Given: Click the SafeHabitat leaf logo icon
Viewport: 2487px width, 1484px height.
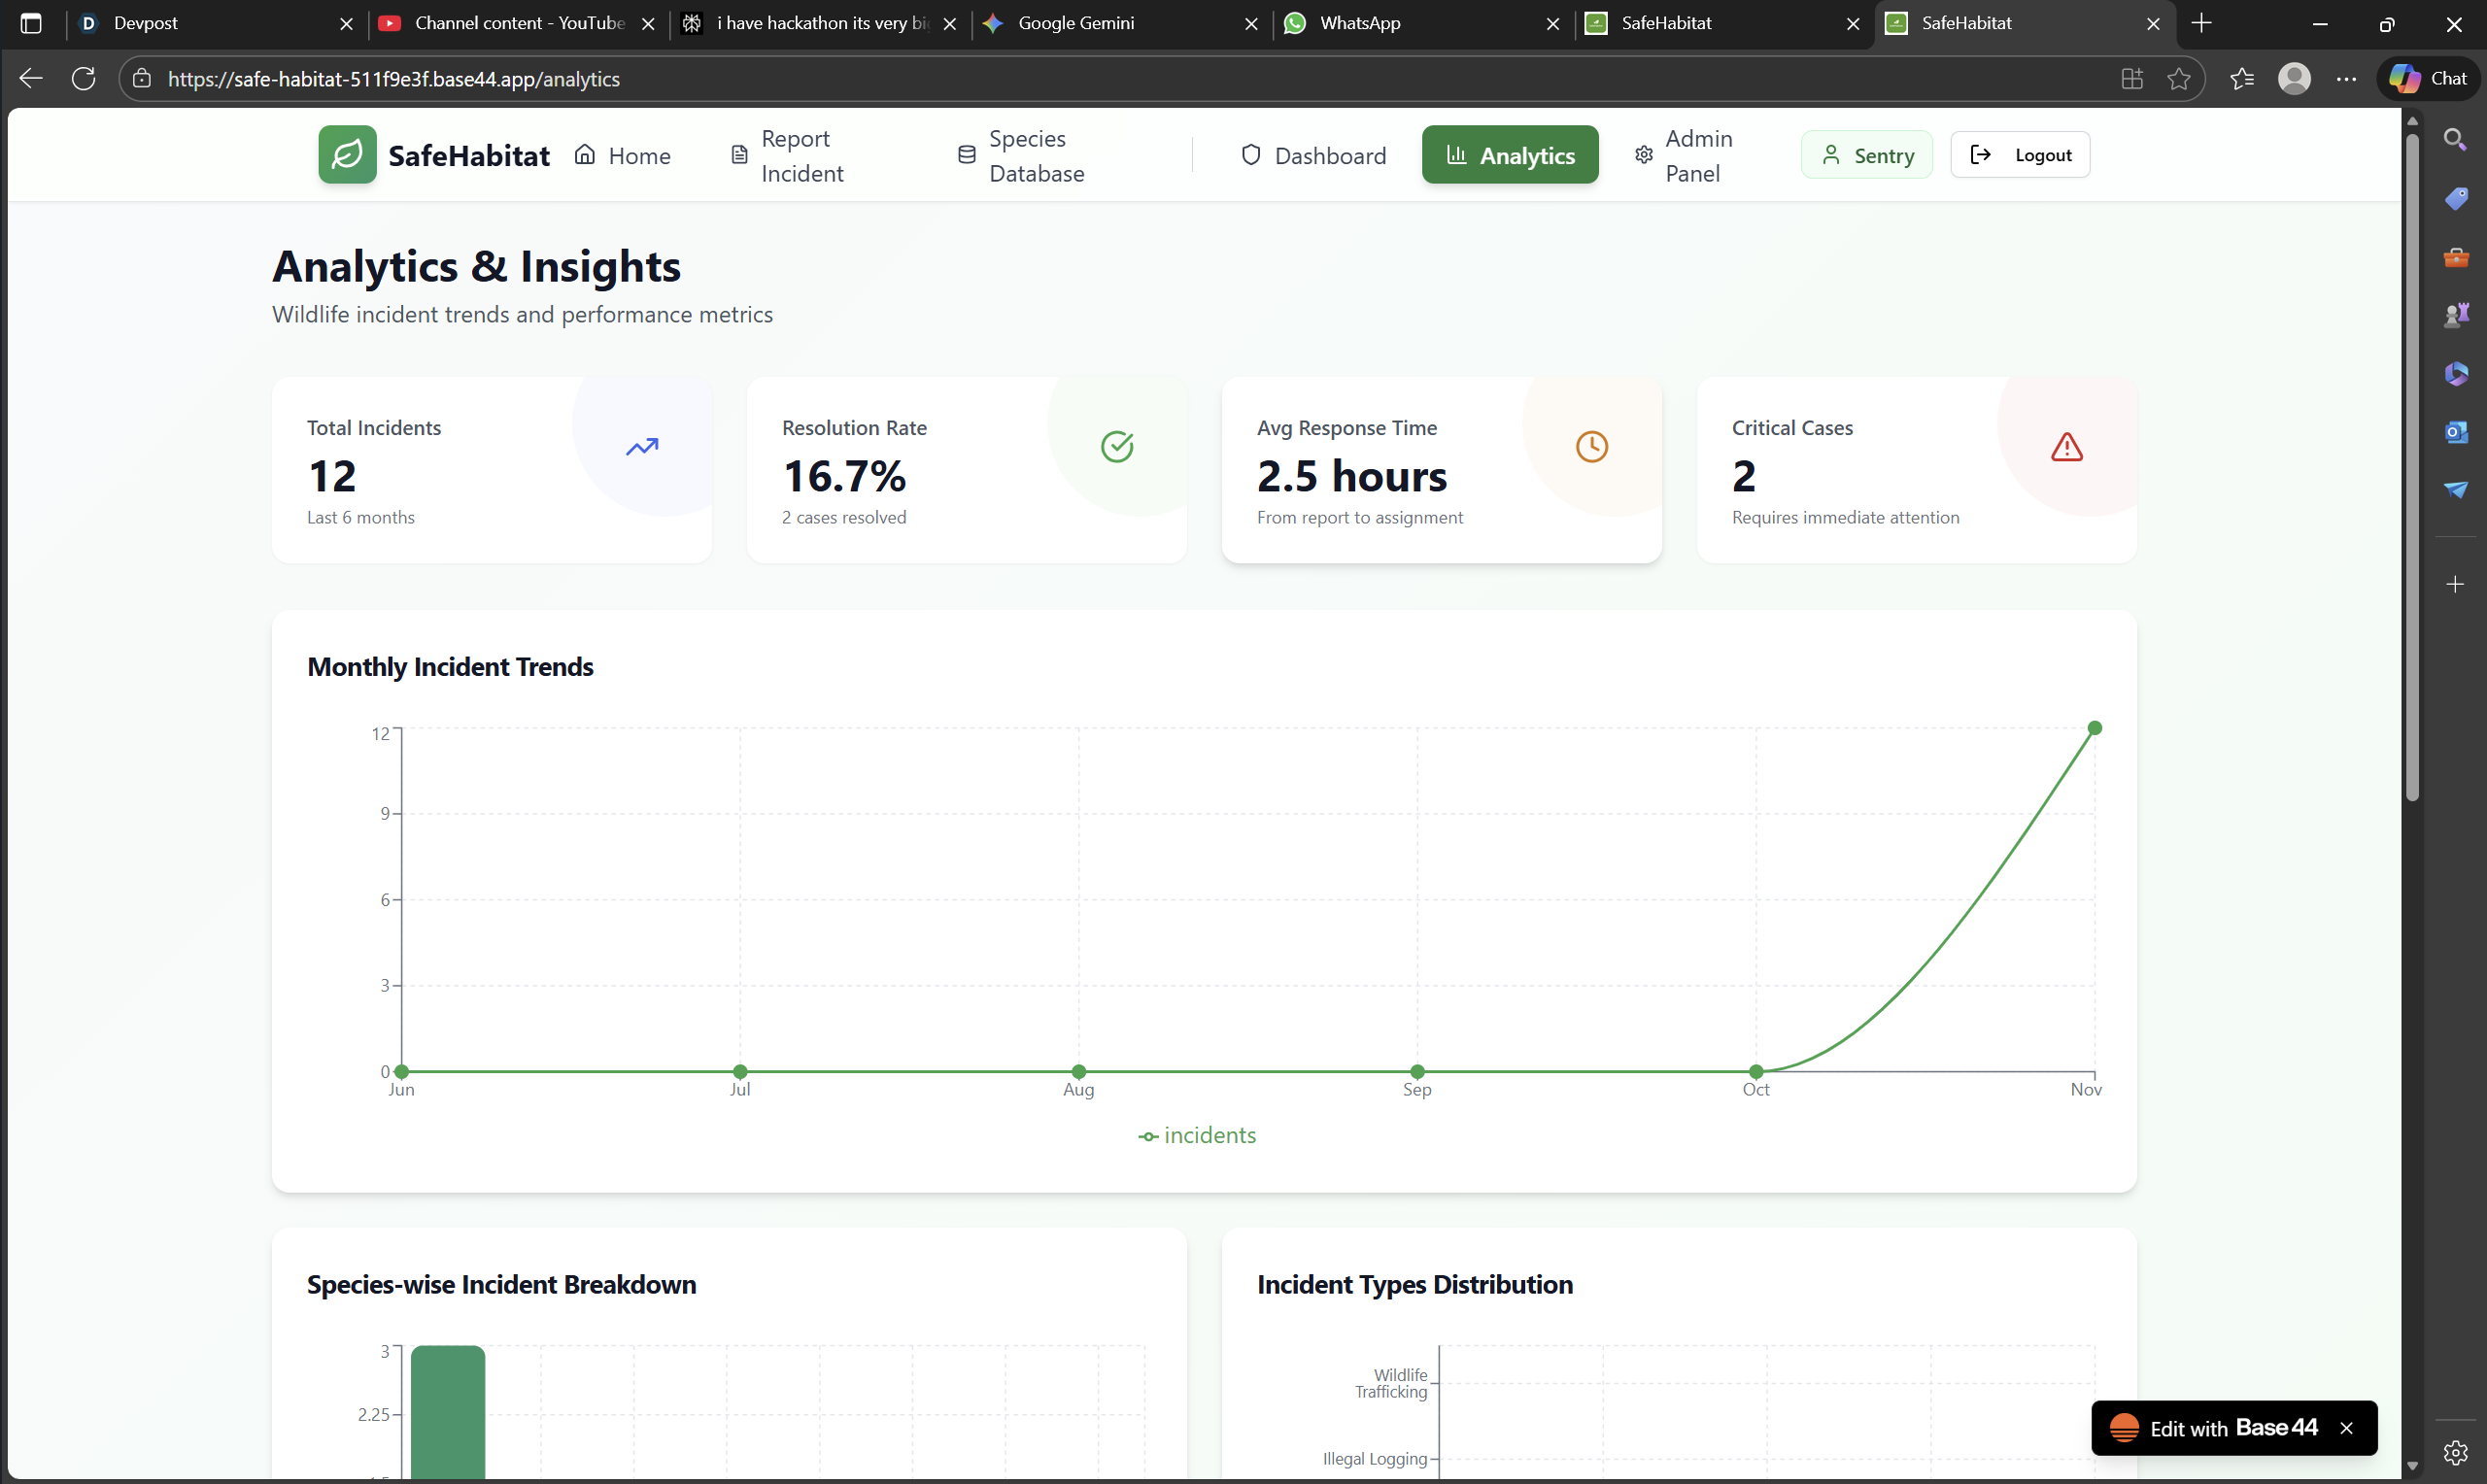Looking at the screenshot, I should (x=347, y=155).
